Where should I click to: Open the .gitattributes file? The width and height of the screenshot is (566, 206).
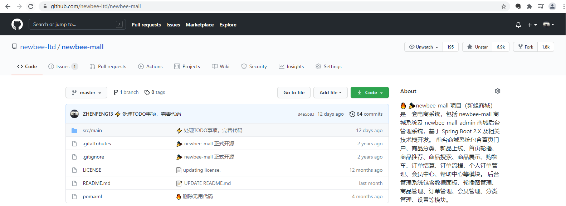pos(97,144)
